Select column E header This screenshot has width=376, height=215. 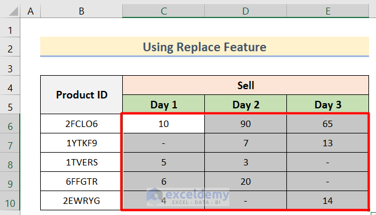(x=328, y=11)
